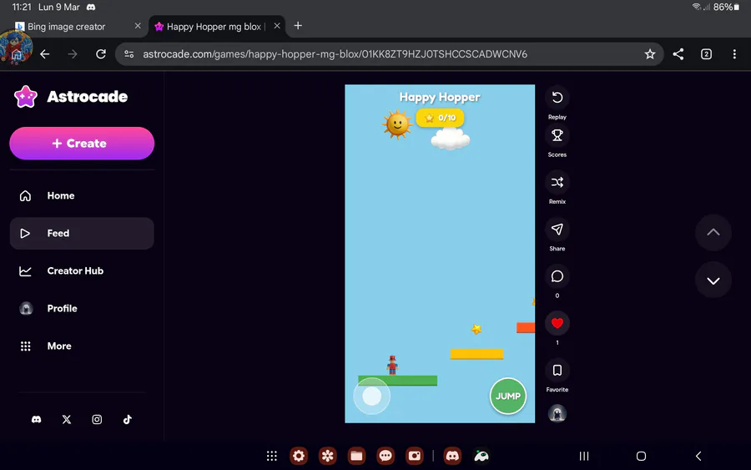751x470 pixels.
Task: Tap the green JUMP button
Action: click(x=508, y=397)
